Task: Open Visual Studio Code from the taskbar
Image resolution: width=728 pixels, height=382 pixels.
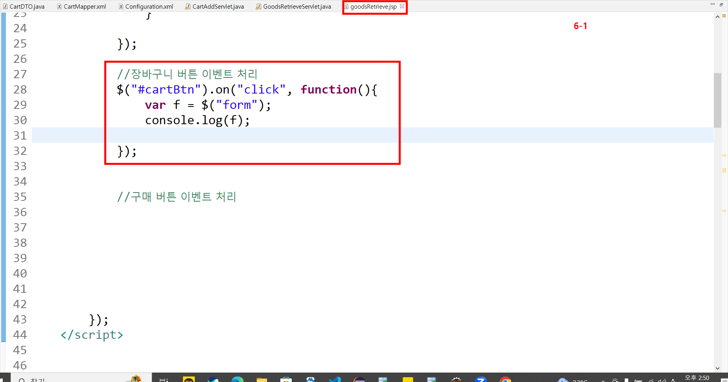Action: 335,379
